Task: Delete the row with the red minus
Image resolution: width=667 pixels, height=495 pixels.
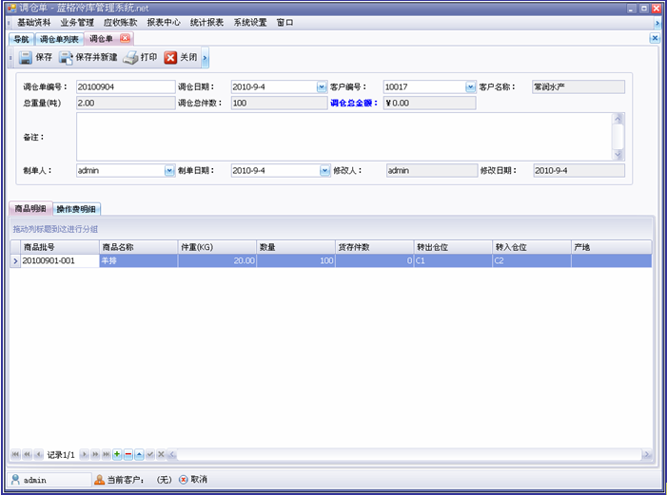Action: (x=128, y=455)
